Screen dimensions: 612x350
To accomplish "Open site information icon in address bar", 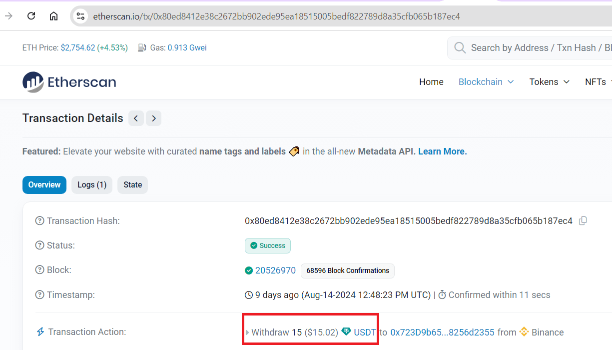I will [x=80, y=16].
